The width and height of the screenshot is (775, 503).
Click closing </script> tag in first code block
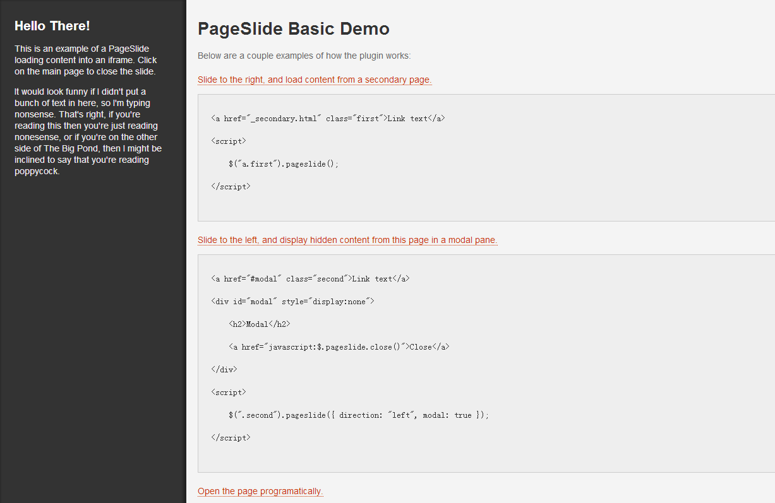pos(231,186)
